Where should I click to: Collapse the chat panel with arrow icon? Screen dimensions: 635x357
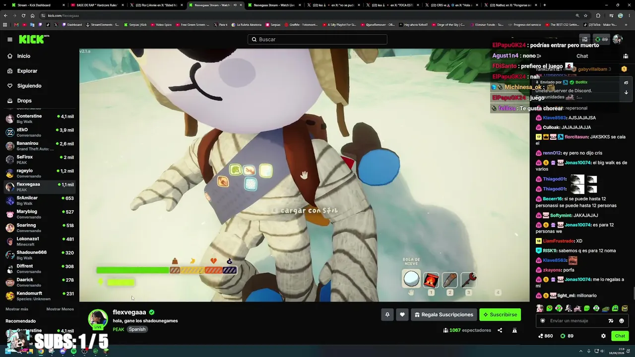[539, 56]
